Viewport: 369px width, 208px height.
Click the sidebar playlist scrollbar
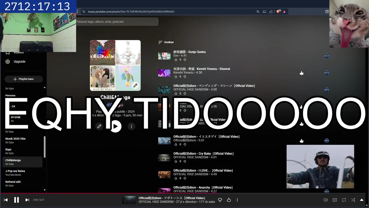(x=44, y=147)
